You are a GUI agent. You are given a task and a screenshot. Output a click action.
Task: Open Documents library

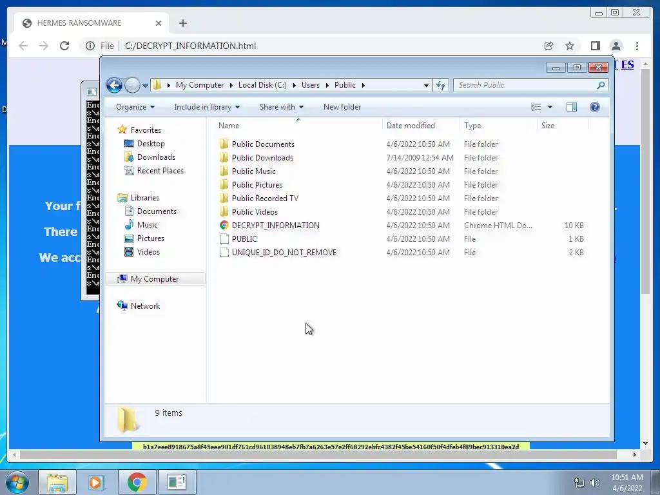(157, 211)
